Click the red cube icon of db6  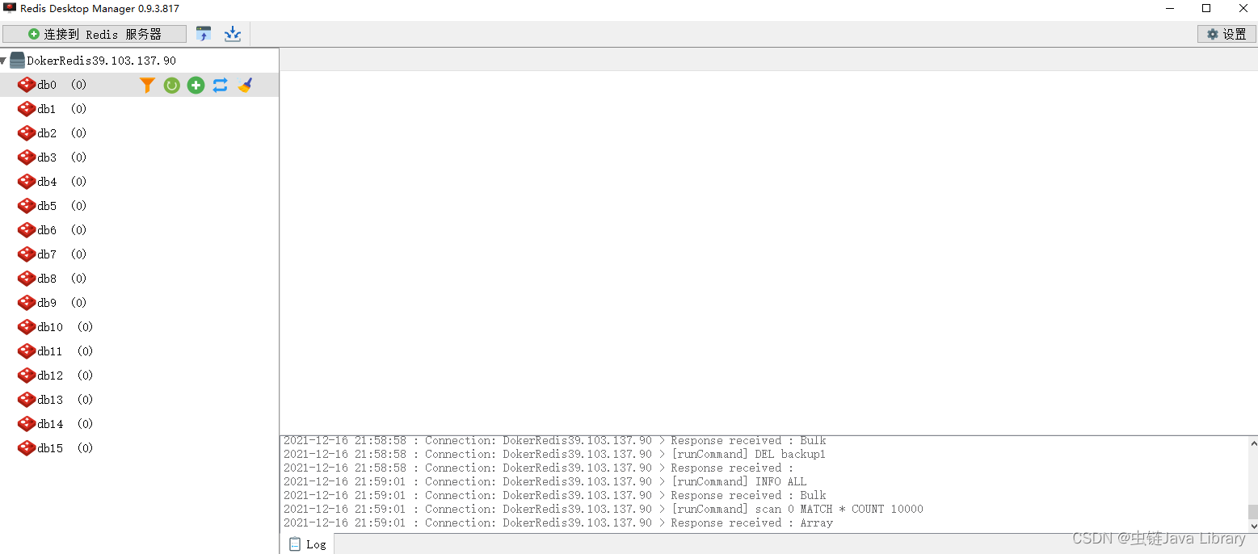coord(27,230)
